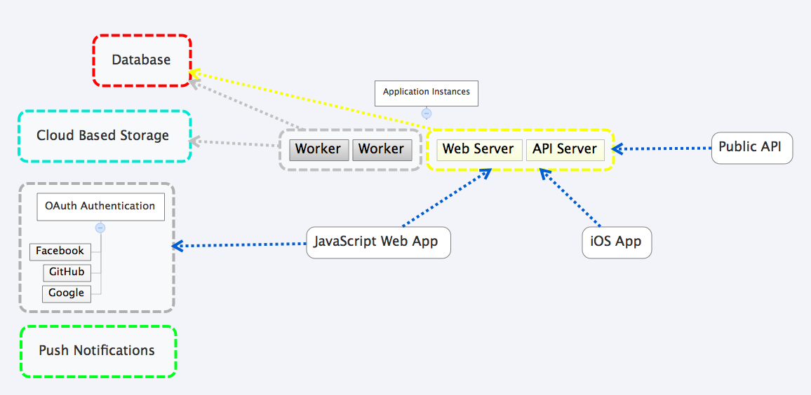
Task: Select the Facebook subtopic
Action: [60, 251]
